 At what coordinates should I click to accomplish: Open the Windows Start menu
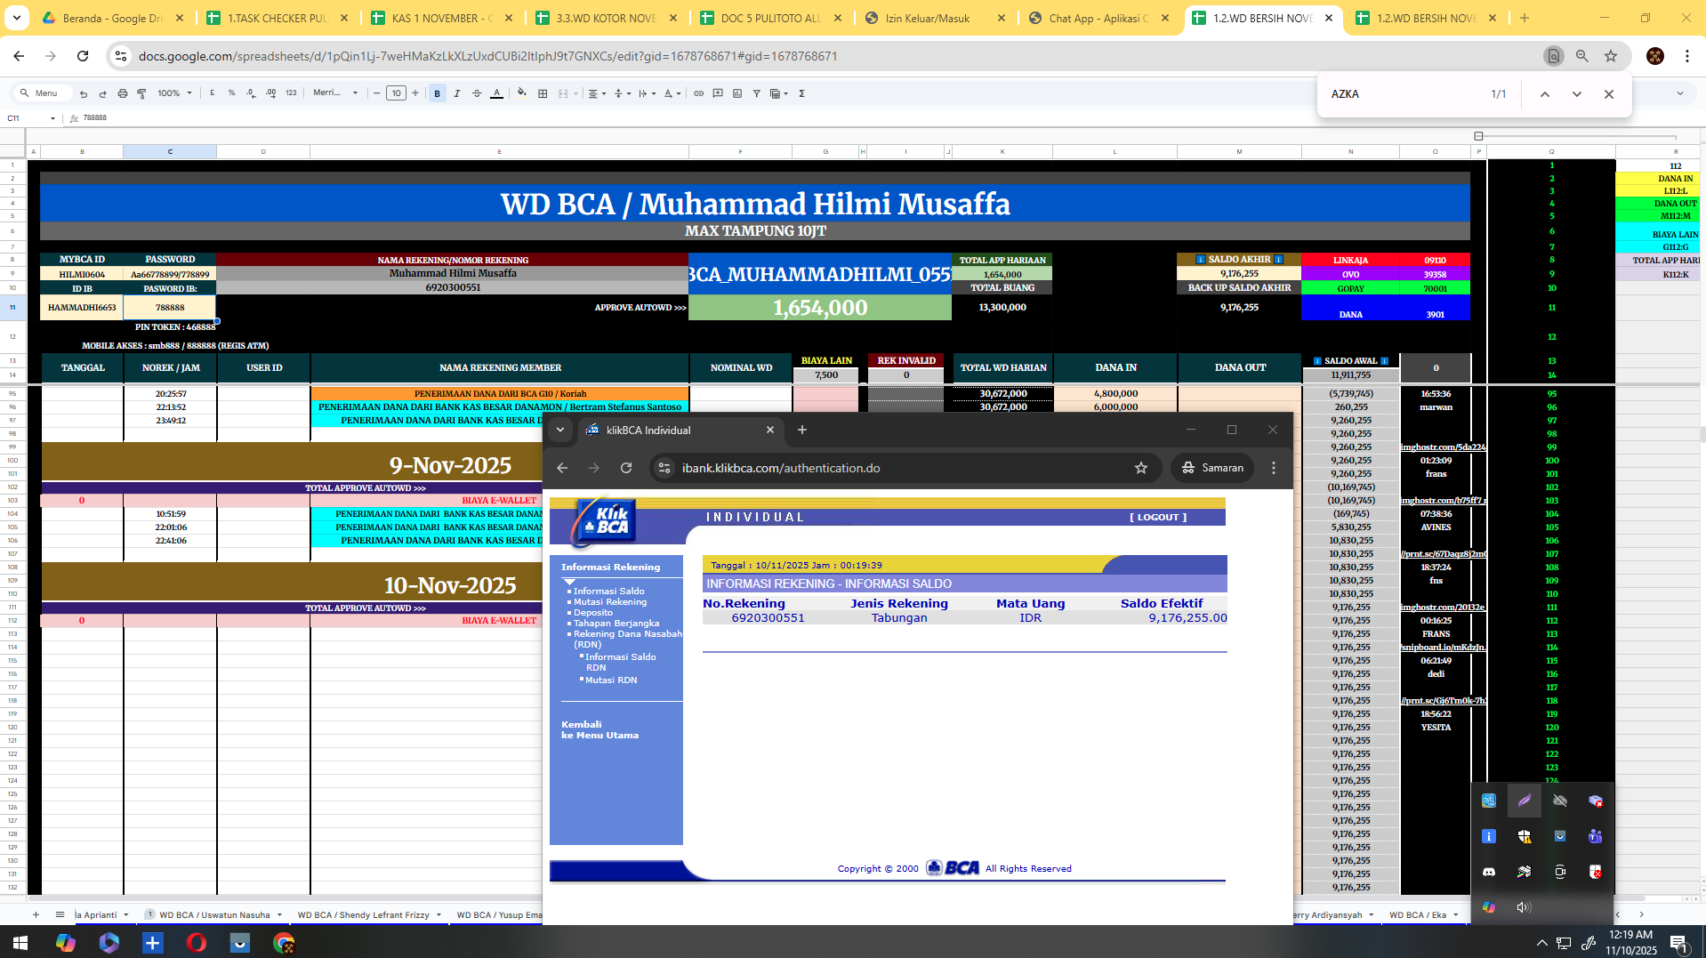point(20,943)
